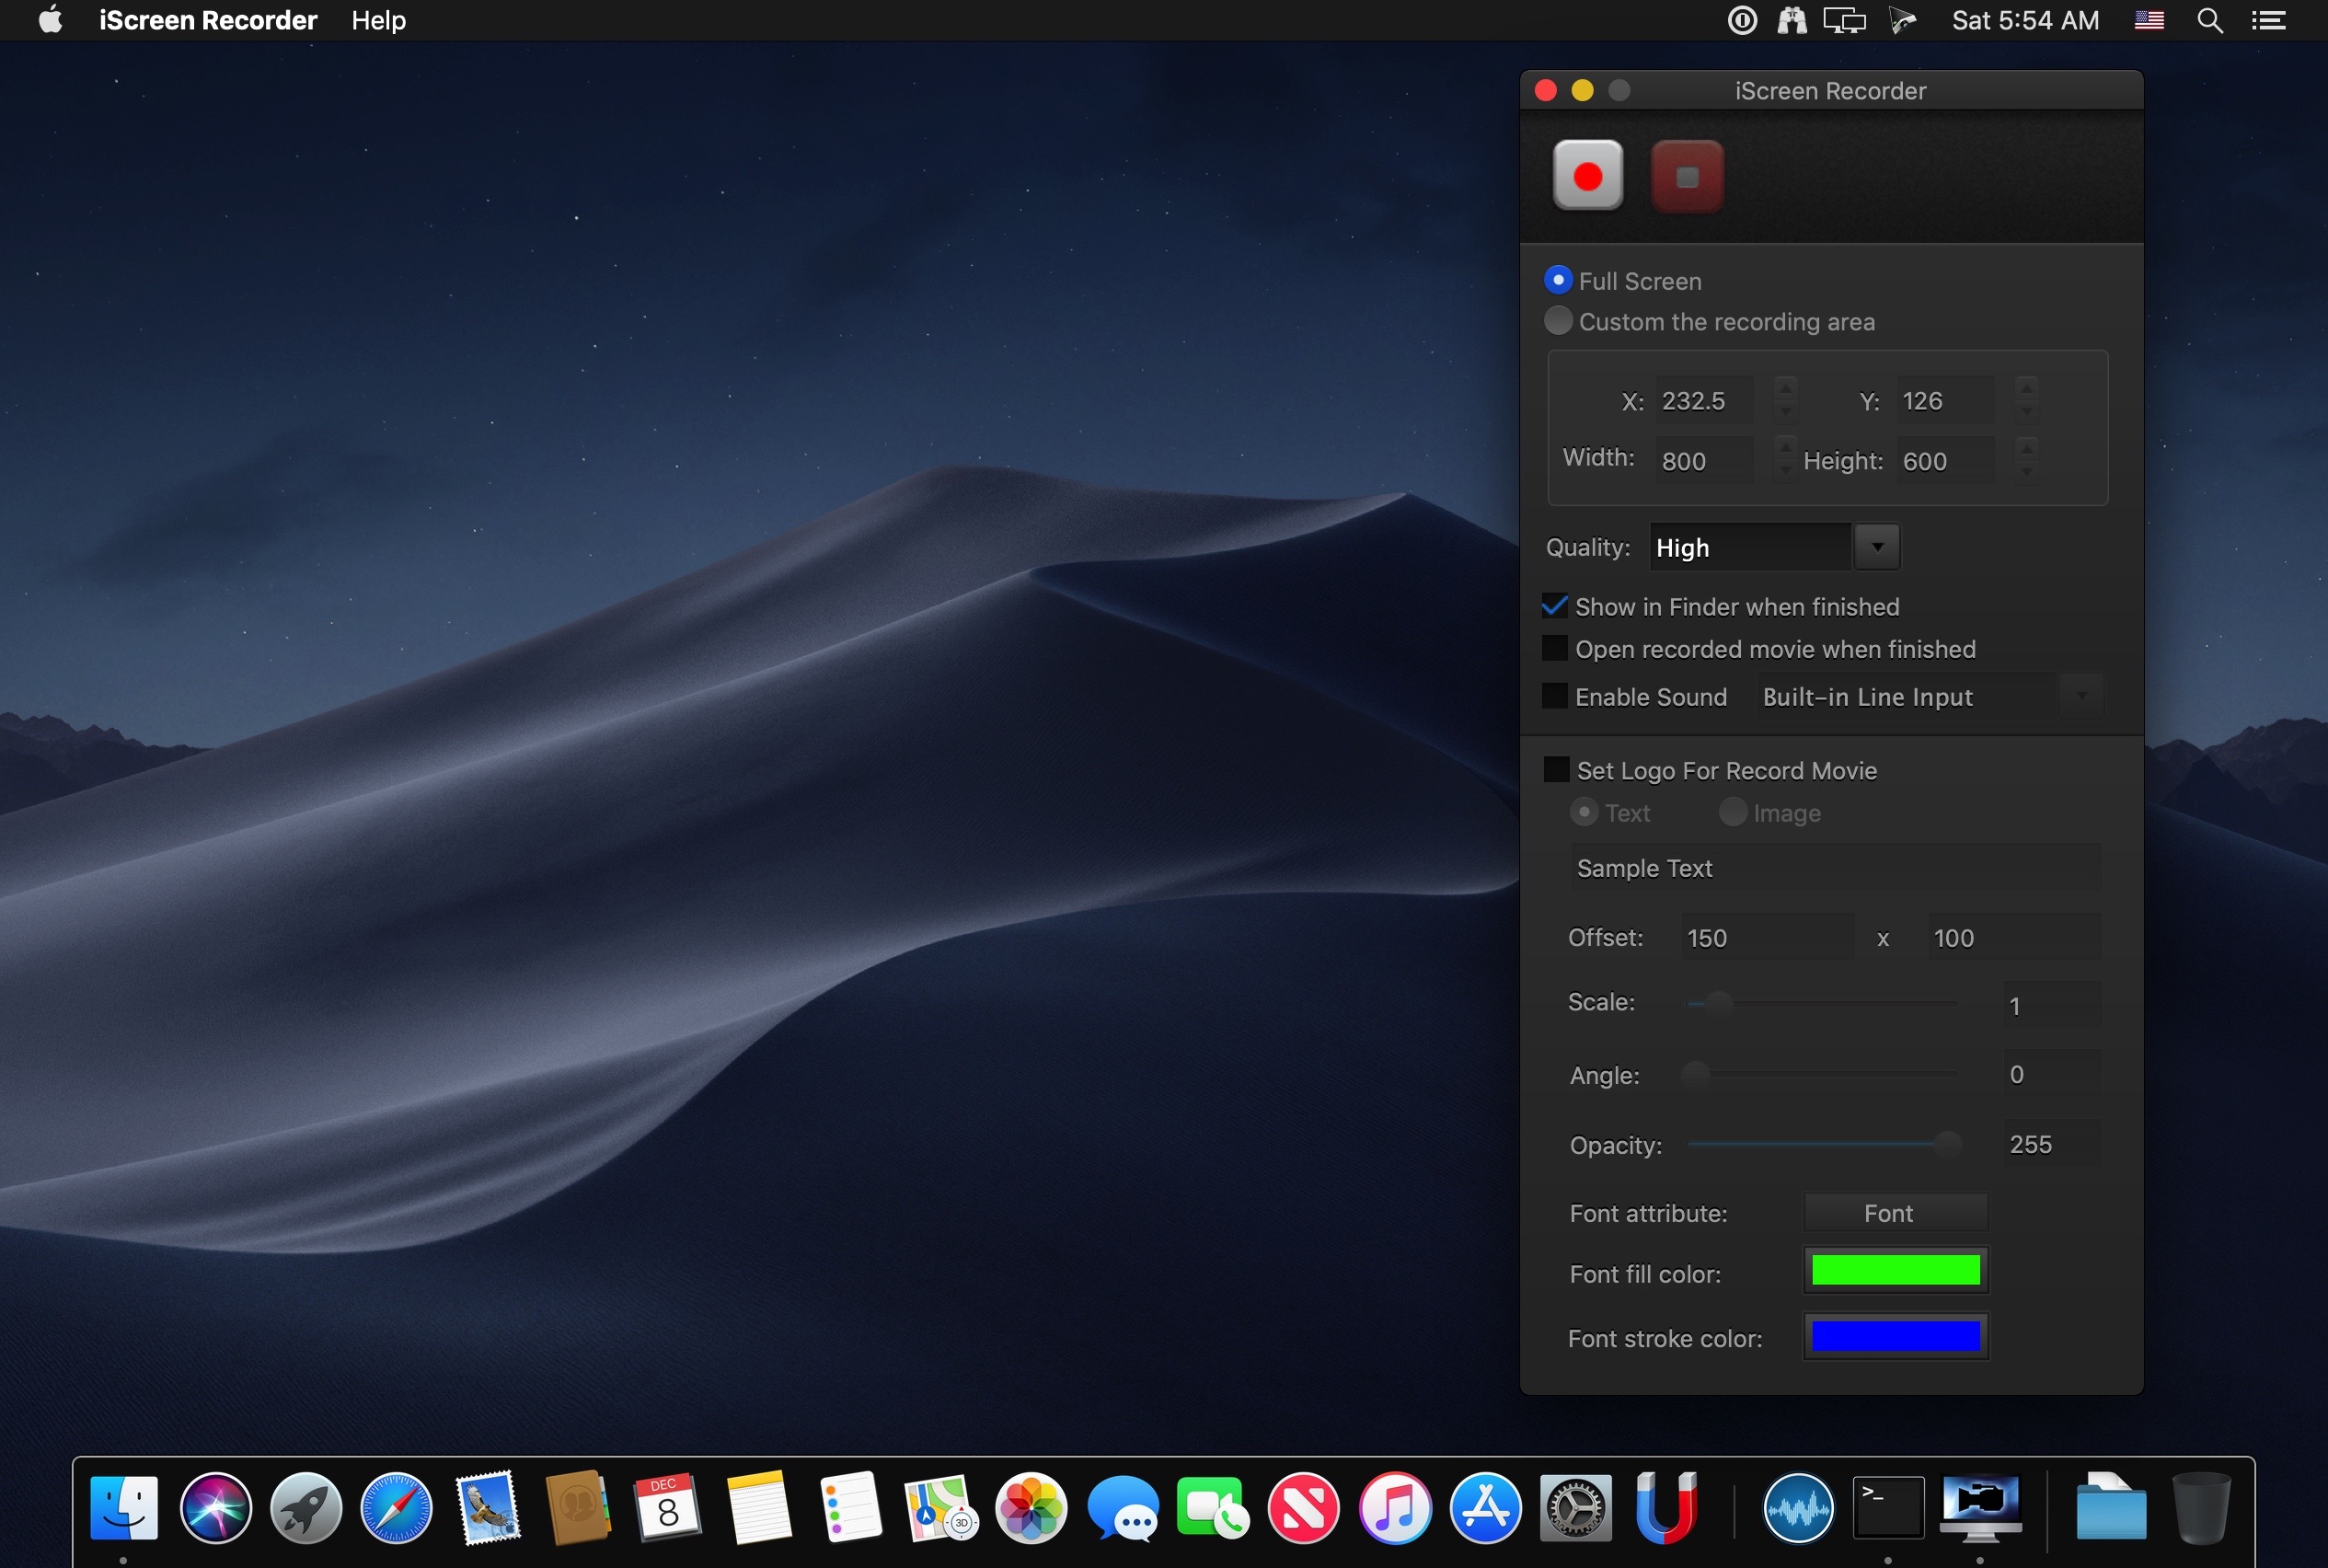The width and height of the screenshot is (2328, 1568).
Task: Click inside the Sample Text field
Action: (1834, 868)
